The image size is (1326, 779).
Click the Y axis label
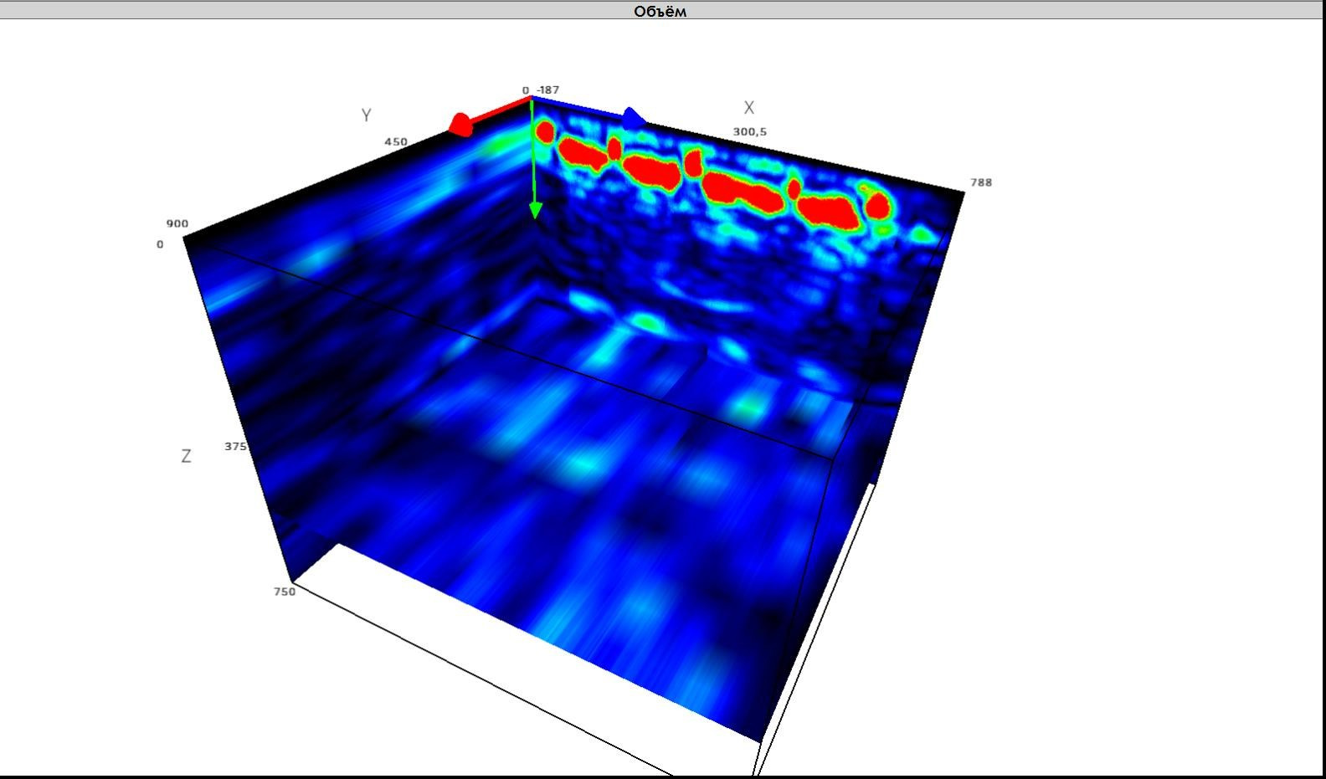(x=366, y=115)
